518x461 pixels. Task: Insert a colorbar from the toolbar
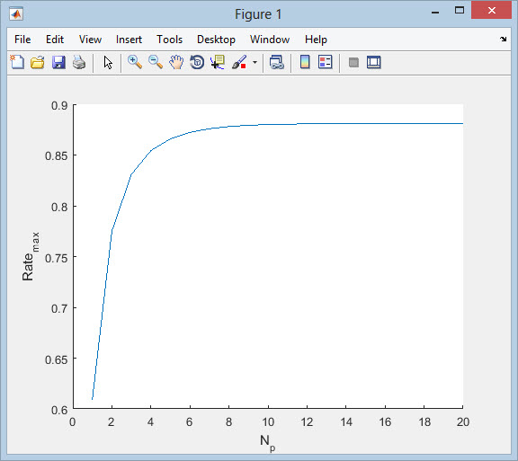[305, 62]
